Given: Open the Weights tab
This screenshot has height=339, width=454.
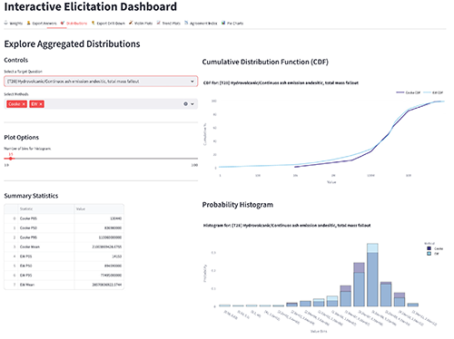Looking at the screenshot, I should click(x=14, y=24).
